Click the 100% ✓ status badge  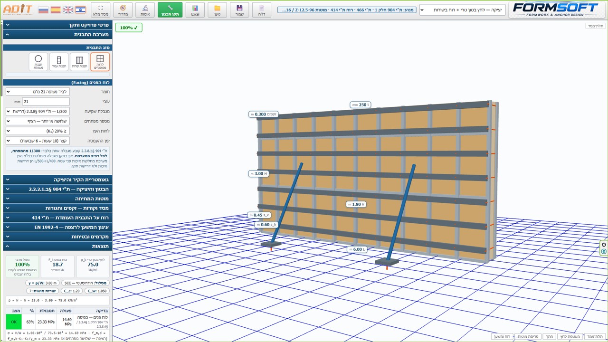coord(129,28)
